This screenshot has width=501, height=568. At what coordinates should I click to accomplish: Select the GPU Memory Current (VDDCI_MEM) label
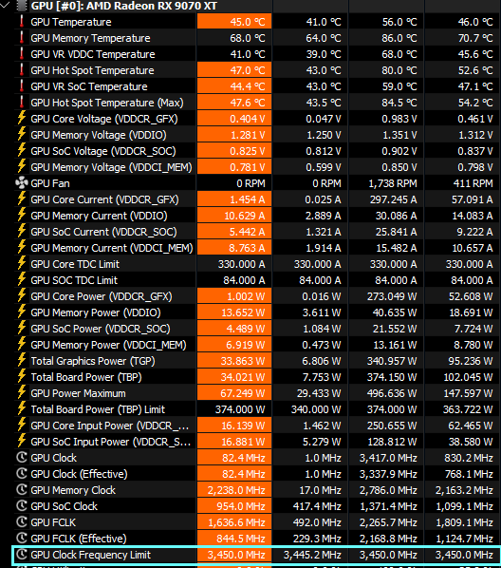(x=112, y=248)
